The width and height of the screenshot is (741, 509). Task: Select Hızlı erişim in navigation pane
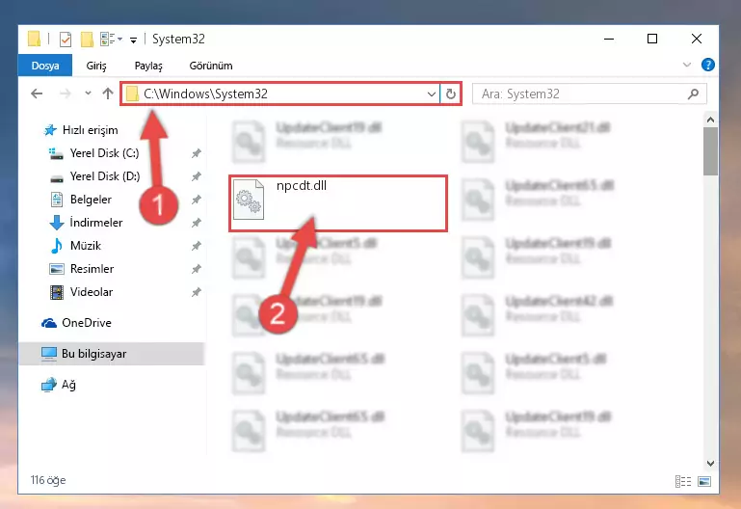pos(90,130)
